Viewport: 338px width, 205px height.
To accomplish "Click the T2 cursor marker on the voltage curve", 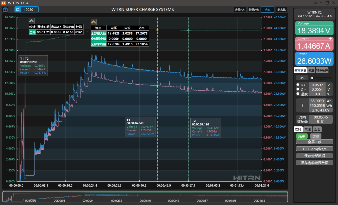I will click(188, 30).
